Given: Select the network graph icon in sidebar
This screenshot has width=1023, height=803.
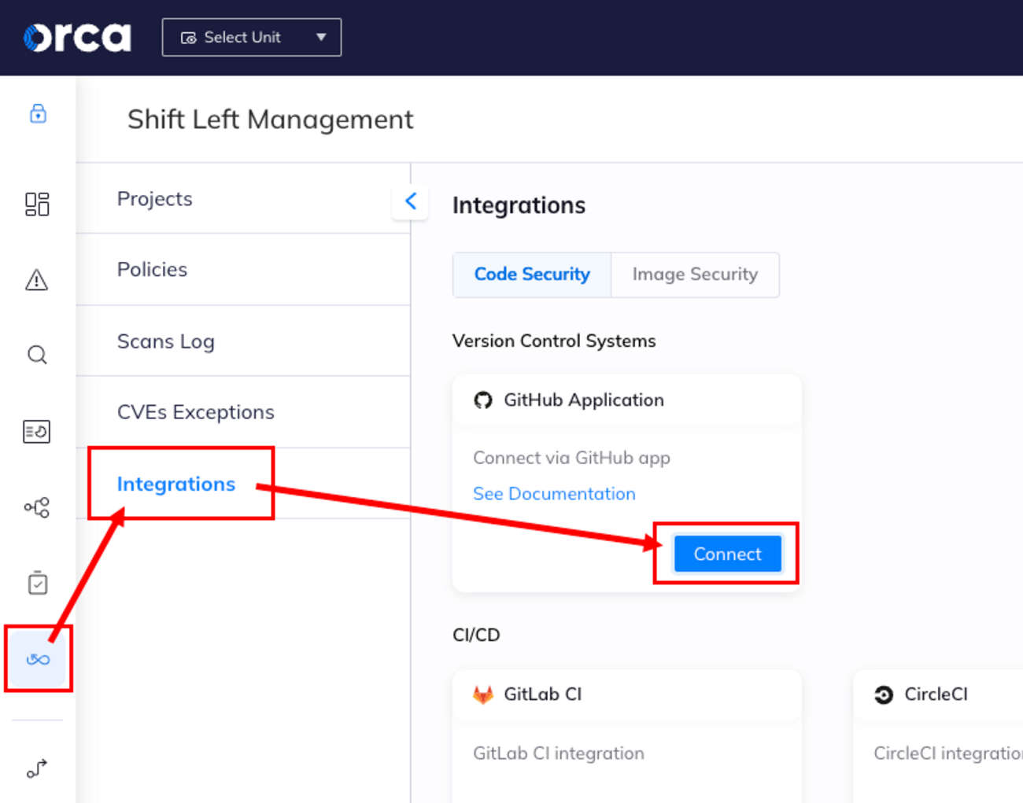Looking at the screenshot, I should [x=37, y=507].
